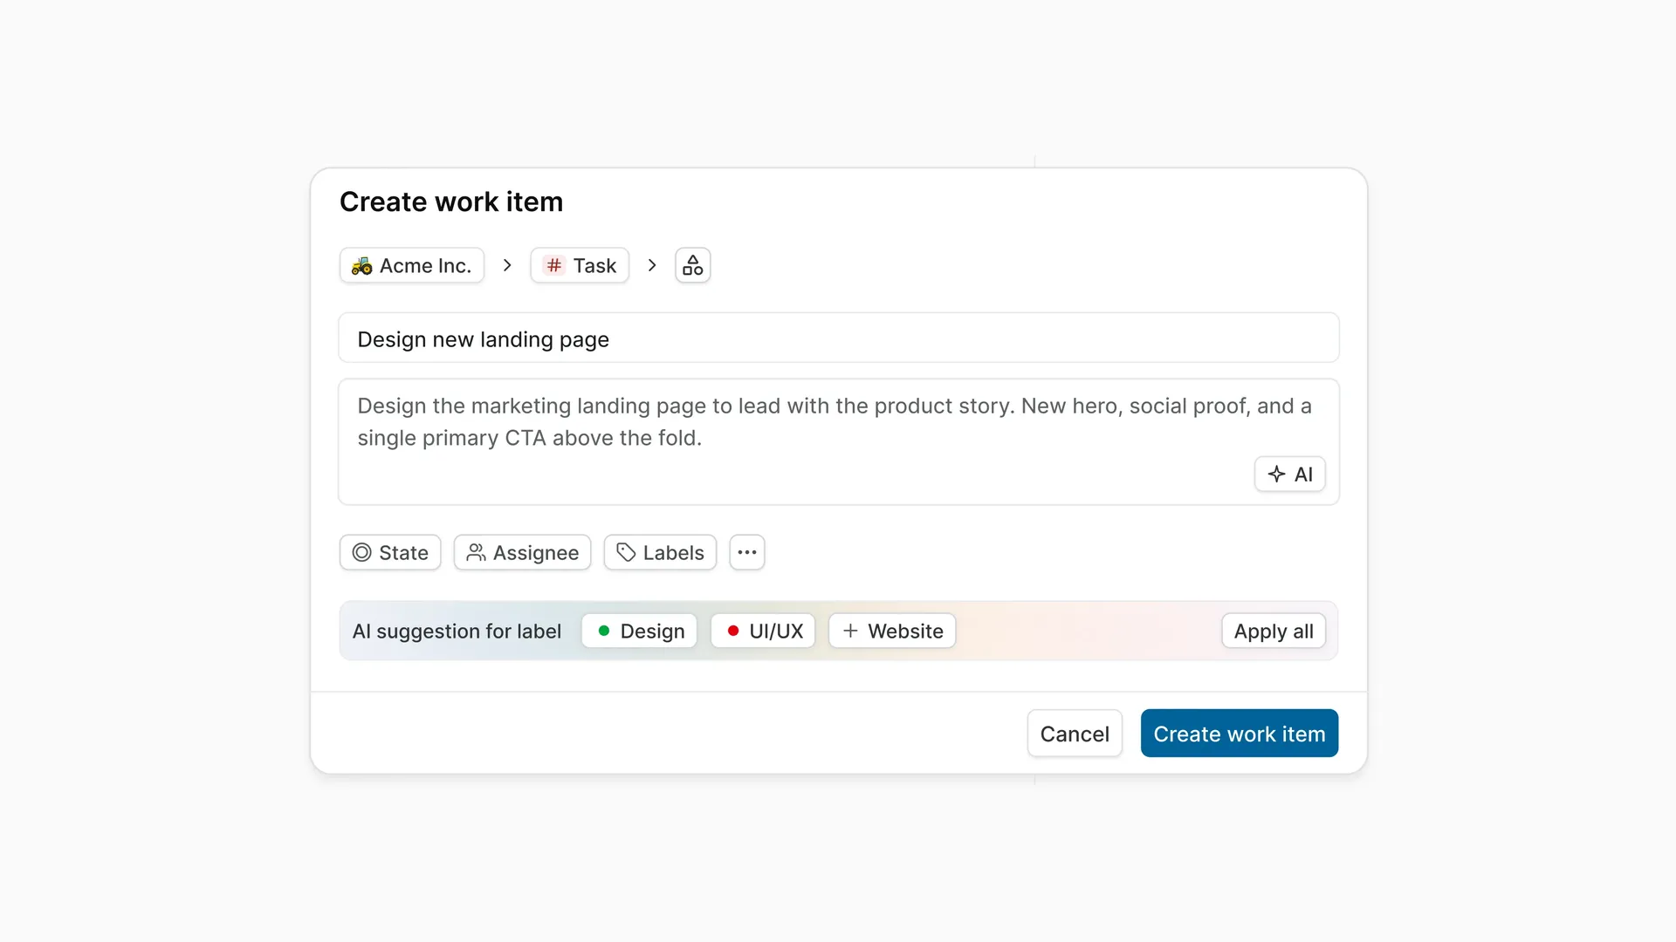
Task: Change the Task work item type
Action: [x=580, y=265]
